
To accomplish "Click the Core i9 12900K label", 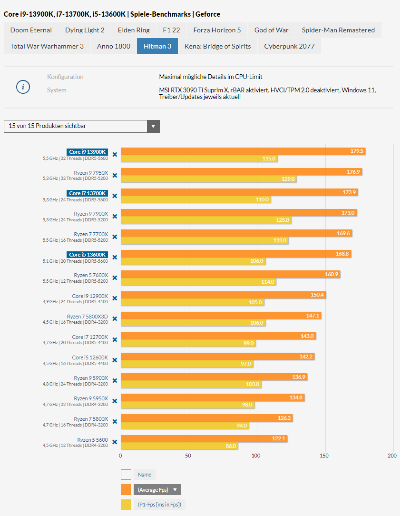I will pos(90,296).
